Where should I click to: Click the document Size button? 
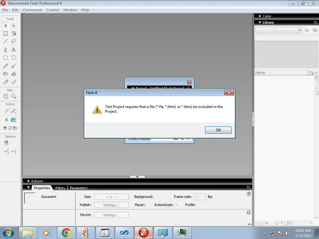click(x=111, y=197)
